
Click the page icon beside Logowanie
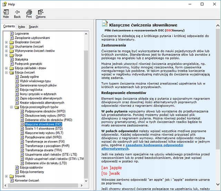(x=12, y=33)
